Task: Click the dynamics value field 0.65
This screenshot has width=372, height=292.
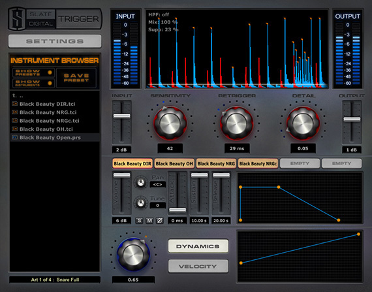Action: point(133,280)
